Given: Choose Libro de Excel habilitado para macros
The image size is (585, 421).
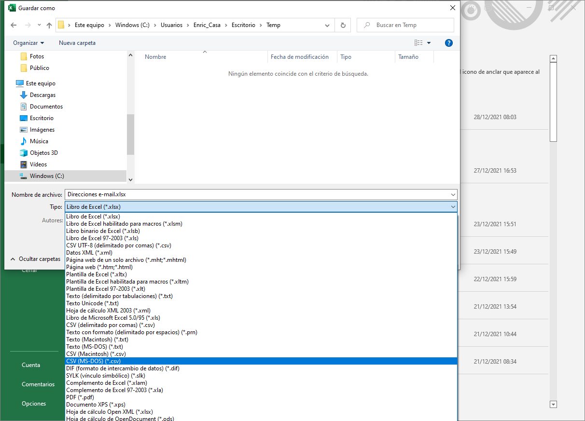Looking at the screenshot, I should pos(261,224).
